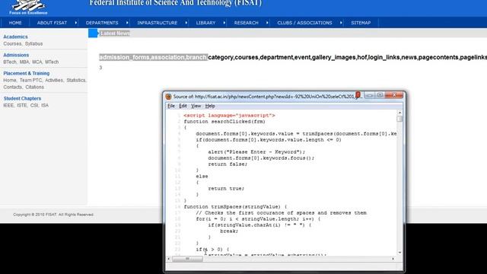Open the MCA admissions link
Viewport: 487px width, 274px height.
click(37, 62)
